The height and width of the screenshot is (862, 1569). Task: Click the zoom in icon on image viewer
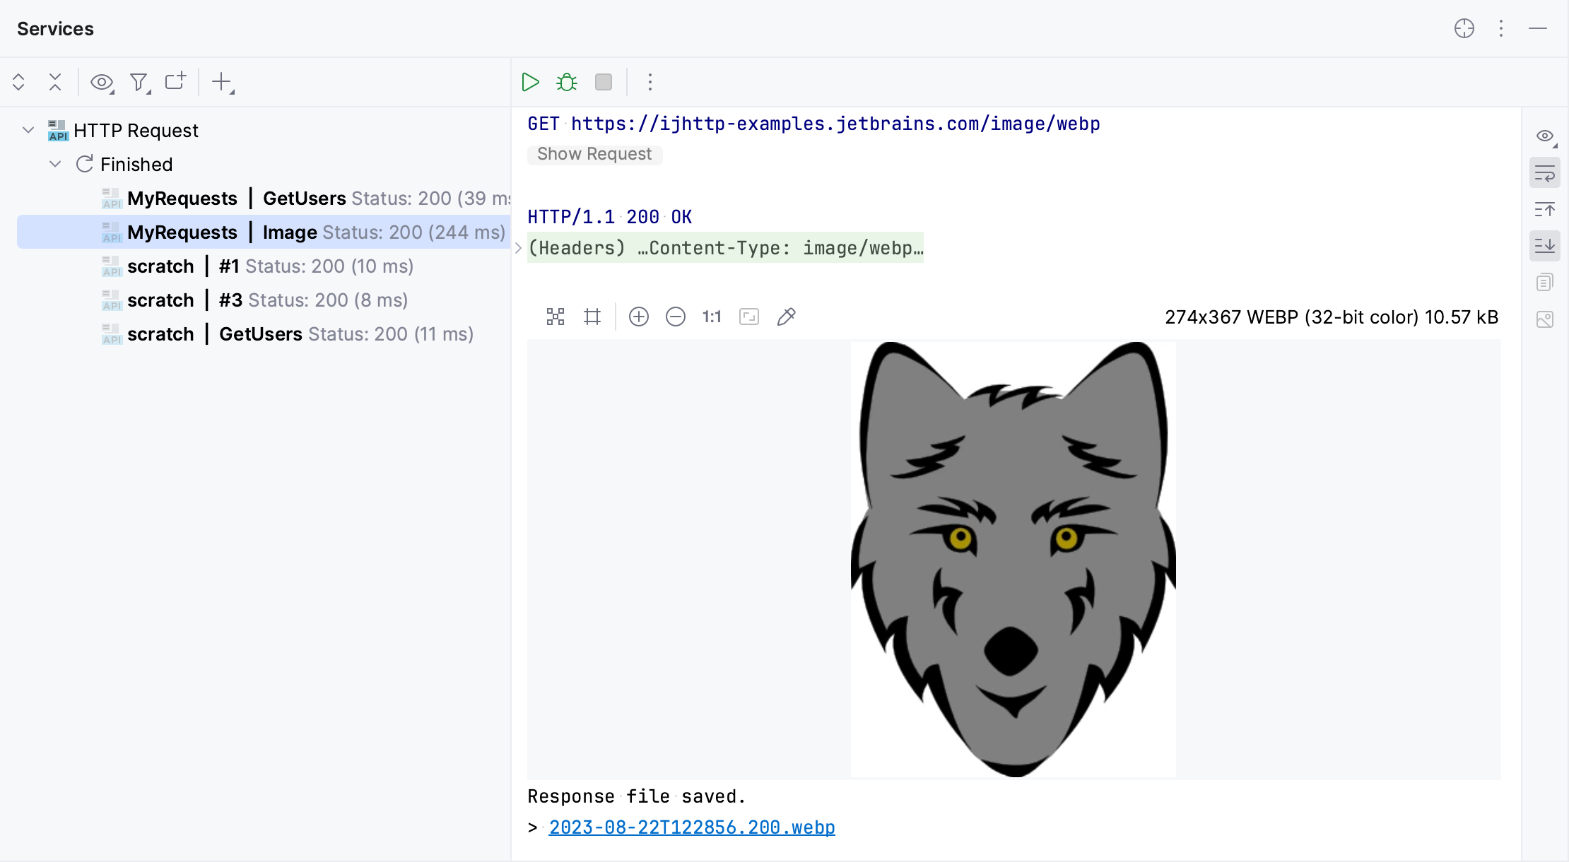[x=638, y=315]
